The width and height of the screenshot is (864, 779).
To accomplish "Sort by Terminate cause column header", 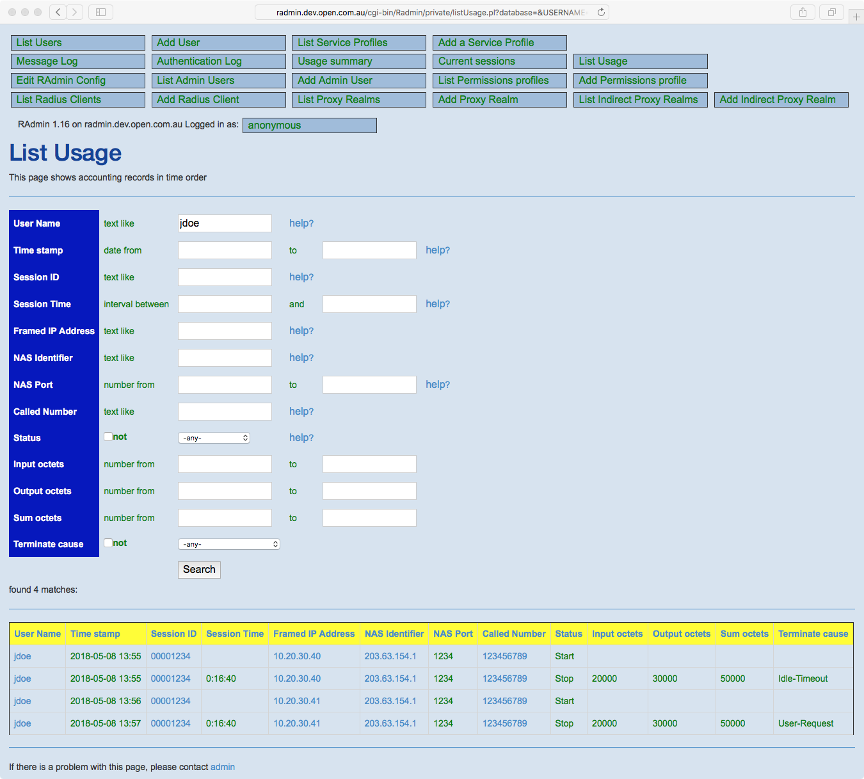I will (813, 634).
